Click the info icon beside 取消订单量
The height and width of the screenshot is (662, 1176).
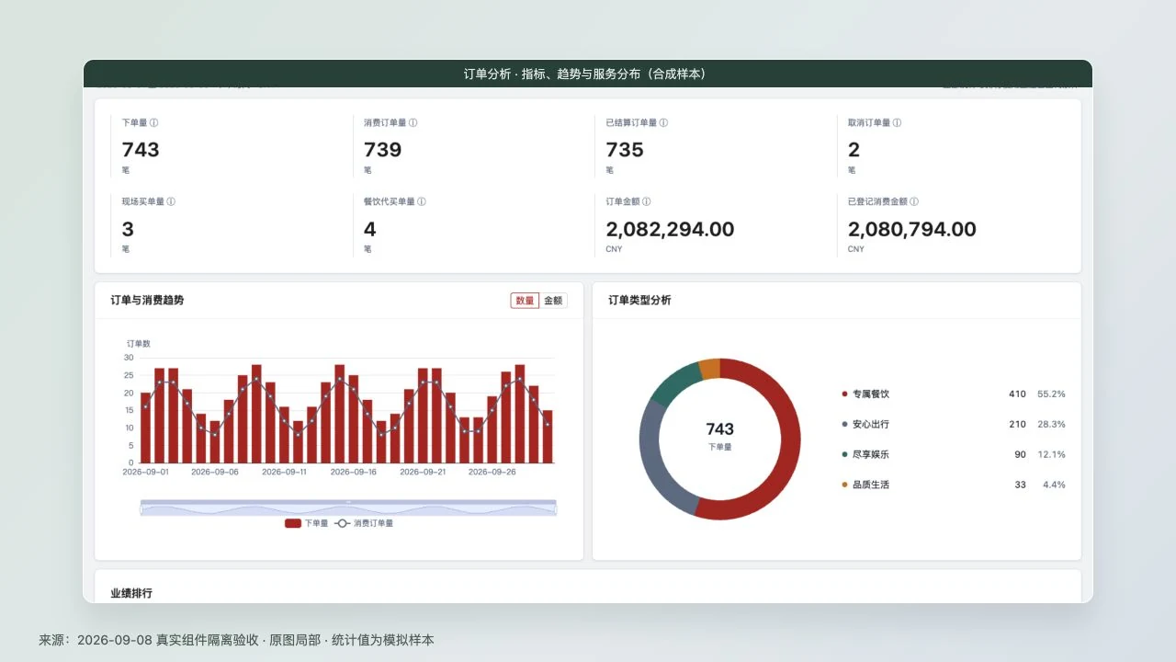897,122
